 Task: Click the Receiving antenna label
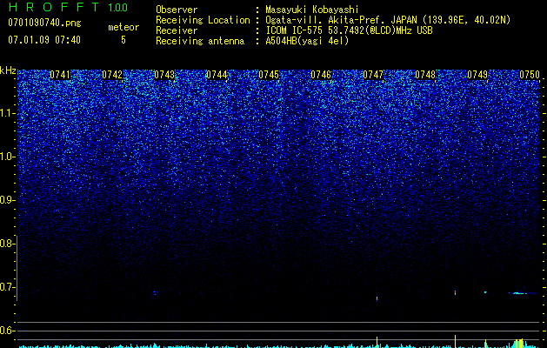pyautogui.click(x=200, y=41)
